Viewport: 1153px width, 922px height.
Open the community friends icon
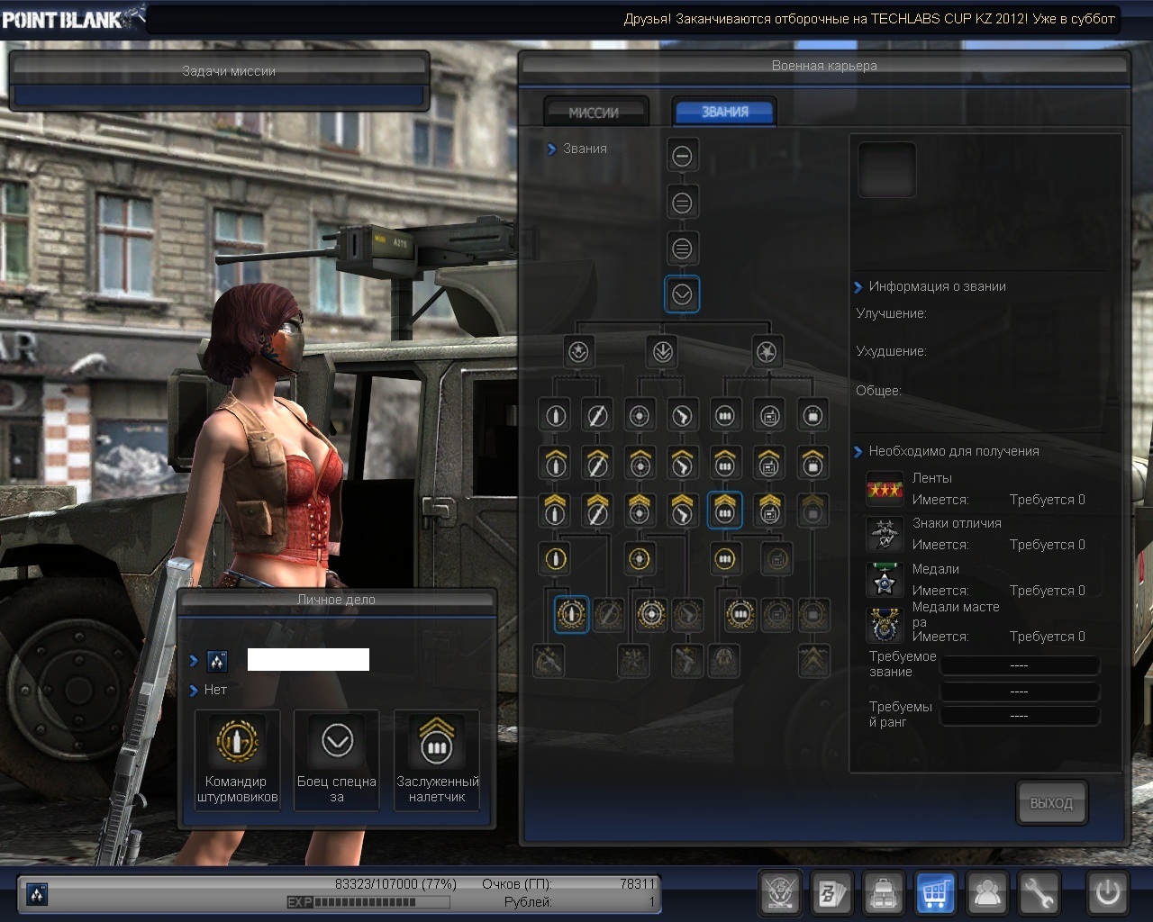click(x=987, y=893)
